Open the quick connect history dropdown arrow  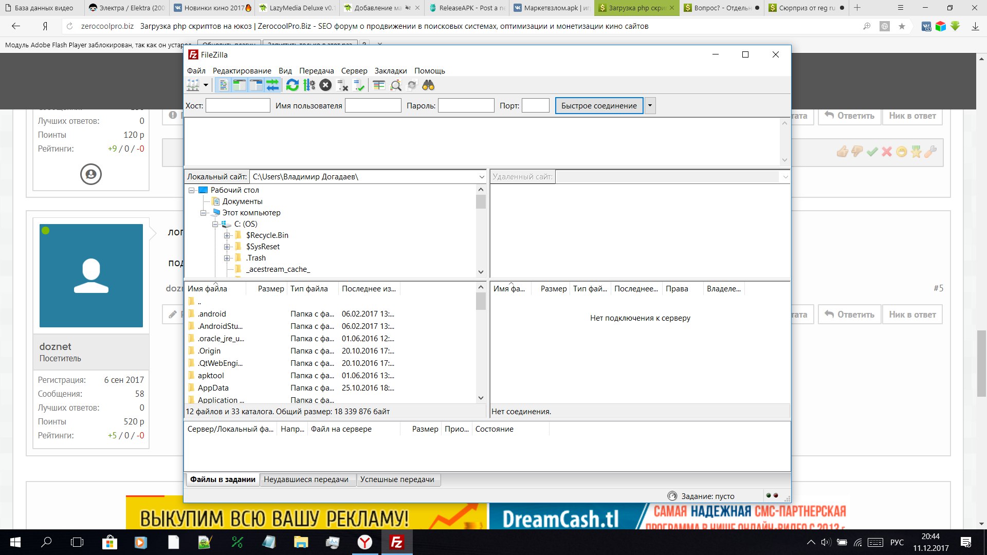click(650, 106)
